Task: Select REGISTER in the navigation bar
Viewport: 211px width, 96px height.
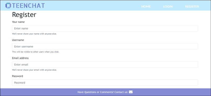Action: click(192, 6)
